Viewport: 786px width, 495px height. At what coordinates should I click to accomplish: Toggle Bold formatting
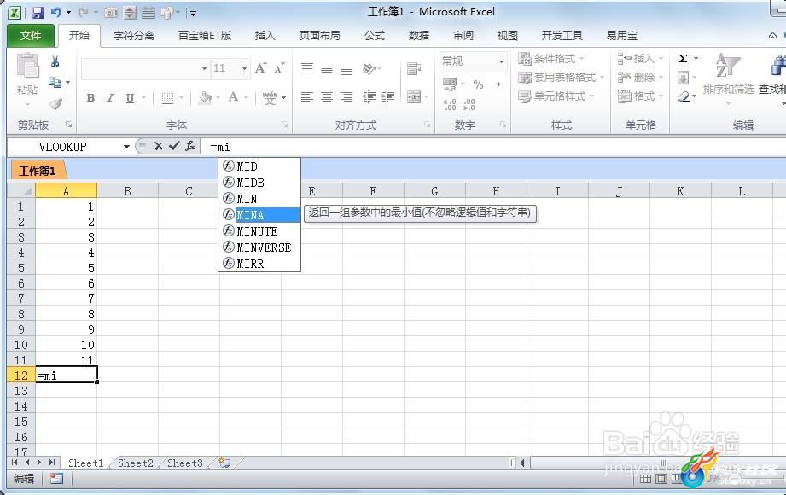90,98
